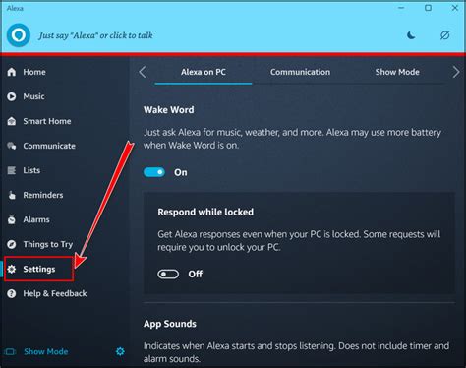Image resolution: width=466 pixels, height=368 pixels.
Task: Minimize the Alexa window
Action: coord(401,8)
